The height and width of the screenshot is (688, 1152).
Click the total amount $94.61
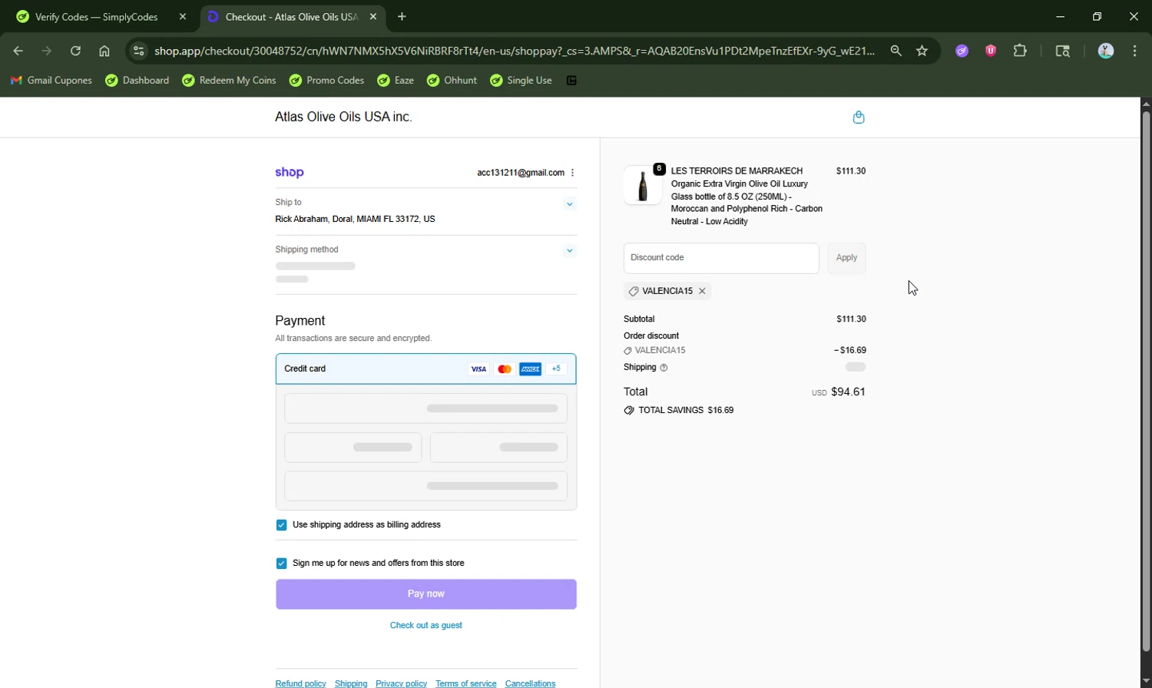tap(848, 392)
